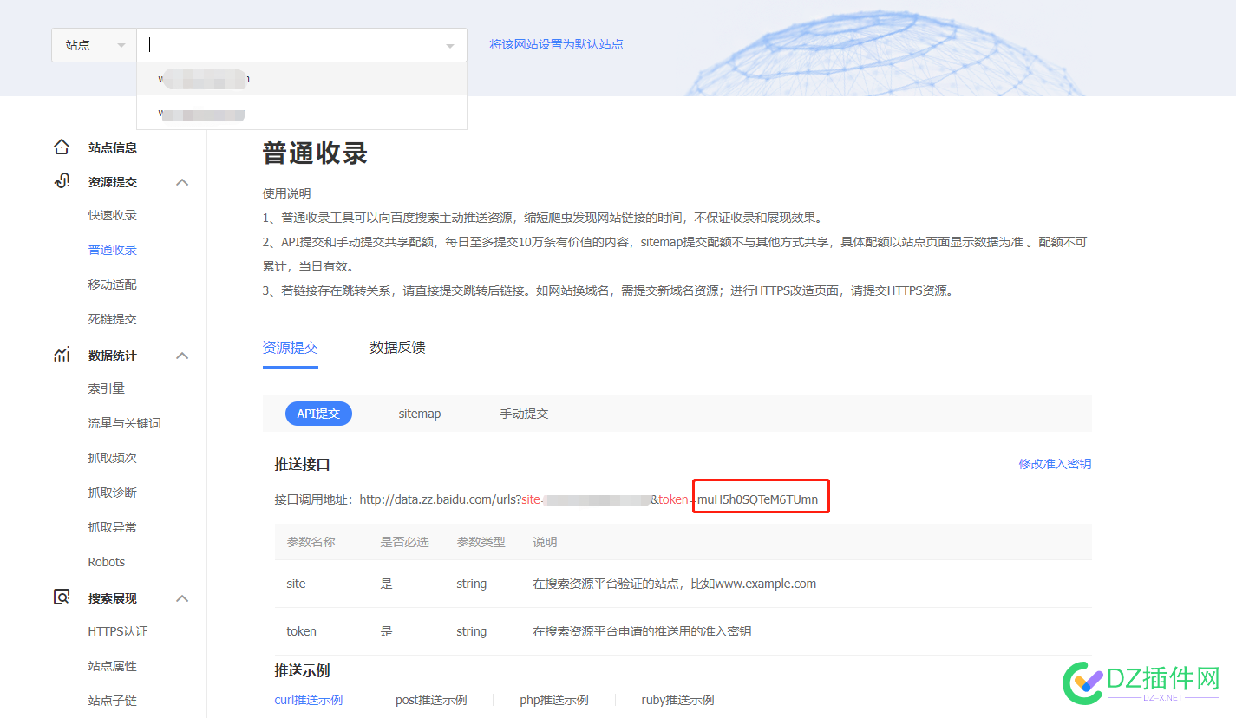Open 移动适配 in the sidebar
This screenshot has height=718, width=1236.
[x=113, y=284]
